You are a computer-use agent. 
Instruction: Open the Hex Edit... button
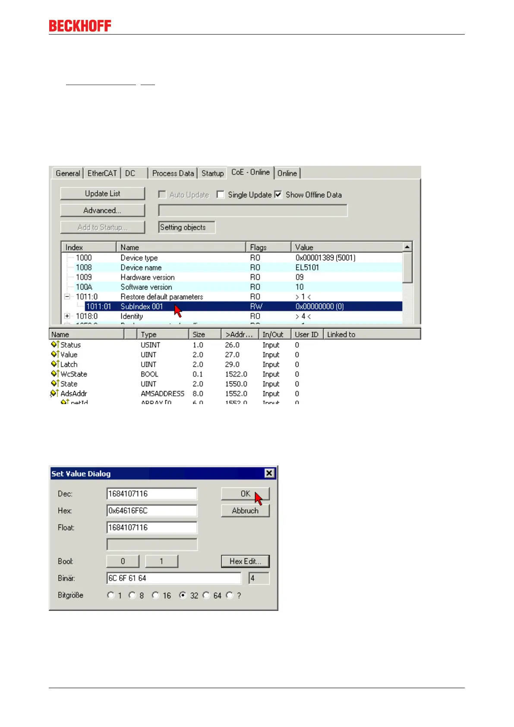[245, 561]
